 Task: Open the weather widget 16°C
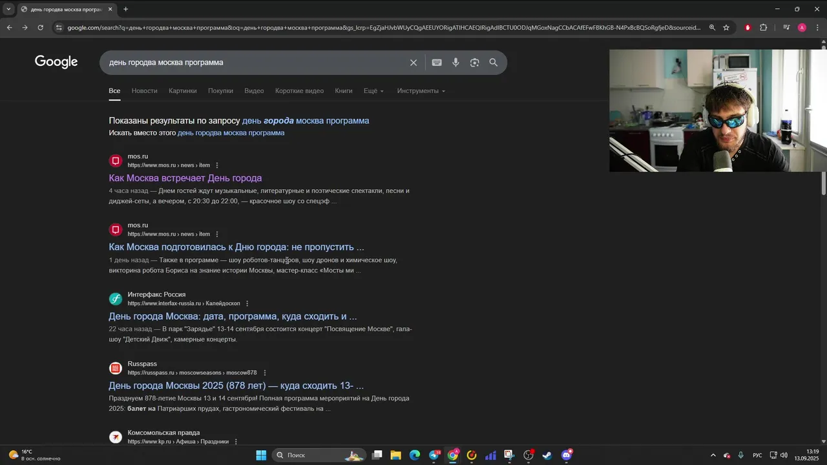coord(34,455)
